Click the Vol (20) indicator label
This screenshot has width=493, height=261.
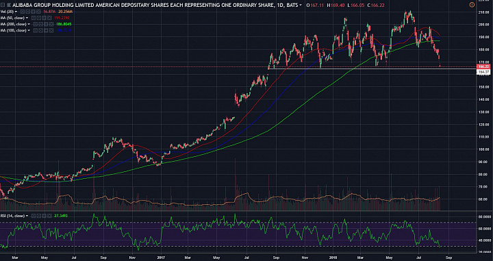click(x=7, y=12)
